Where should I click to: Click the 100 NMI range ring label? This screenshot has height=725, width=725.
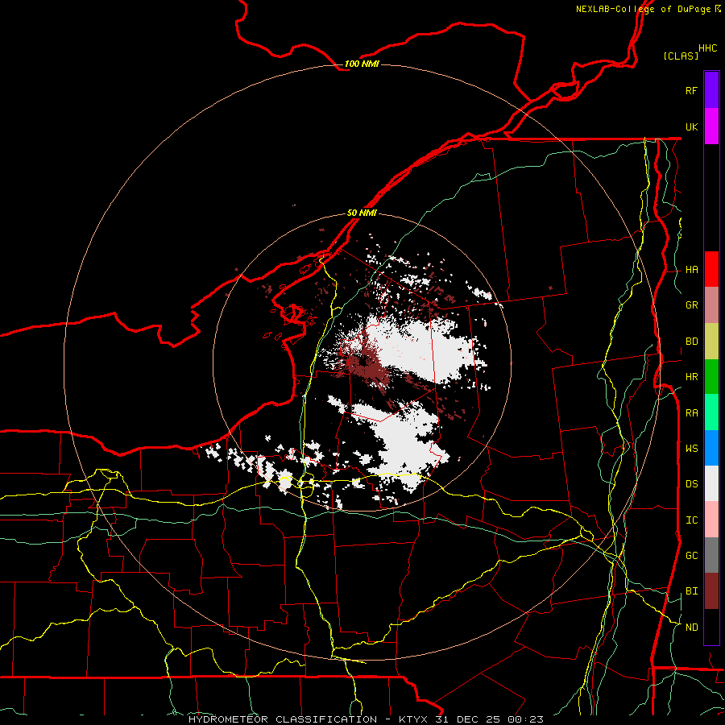362,64
